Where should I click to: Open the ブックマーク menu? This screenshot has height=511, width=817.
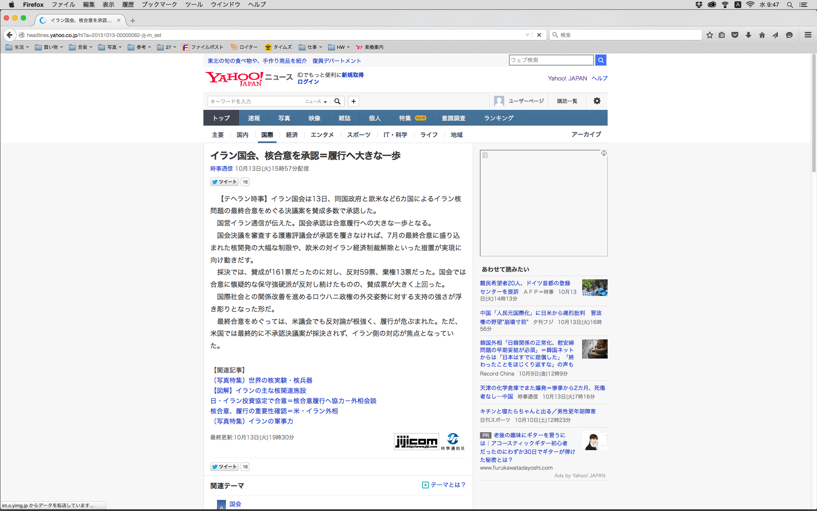point(159,5)
